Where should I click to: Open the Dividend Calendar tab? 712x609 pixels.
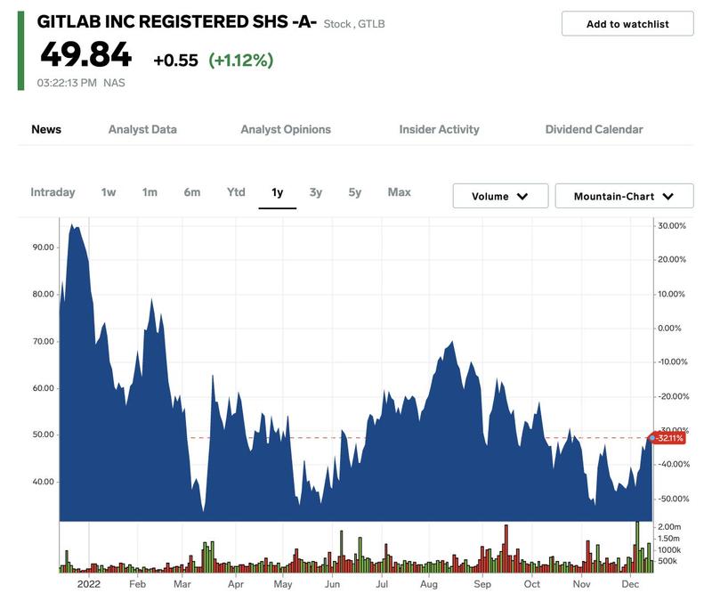(594, 129)
